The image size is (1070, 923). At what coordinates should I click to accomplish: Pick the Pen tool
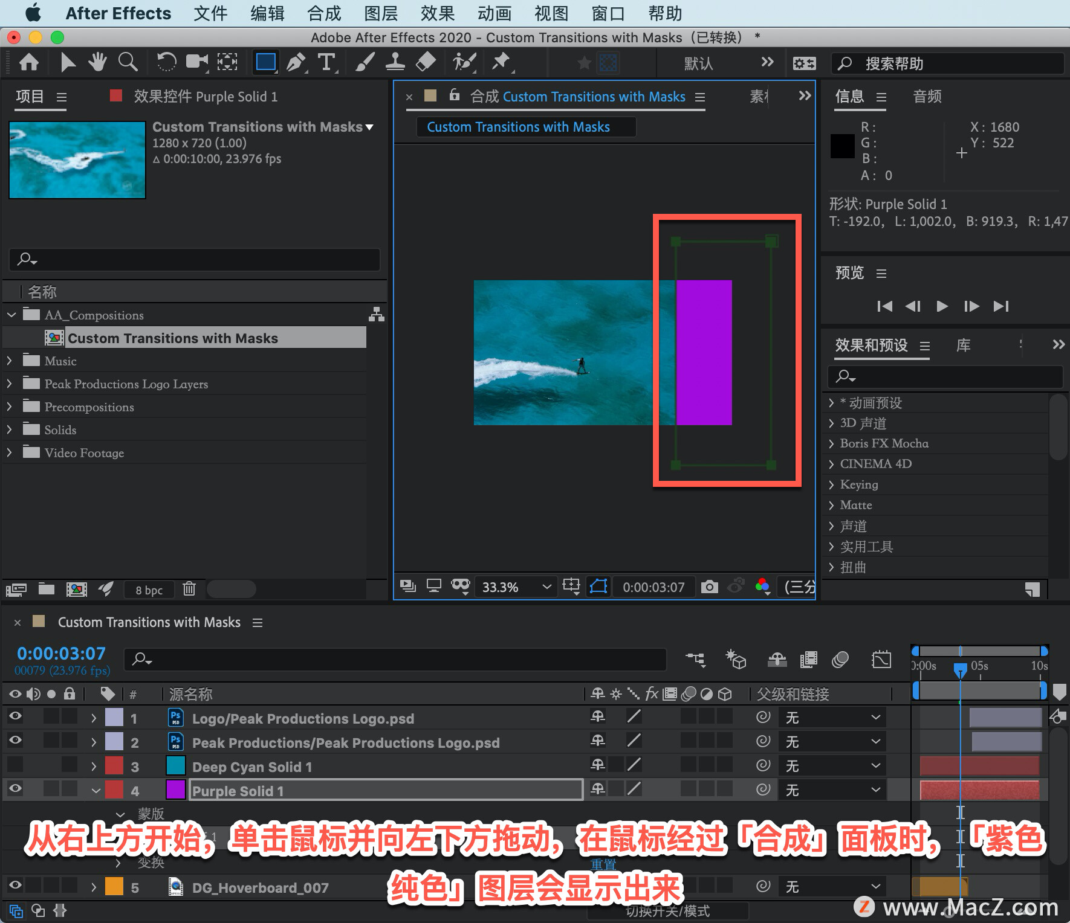[296, 62]
